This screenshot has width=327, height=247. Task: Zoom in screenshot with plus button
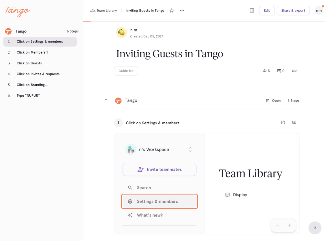pyautogui.click(x=289, y=225)
